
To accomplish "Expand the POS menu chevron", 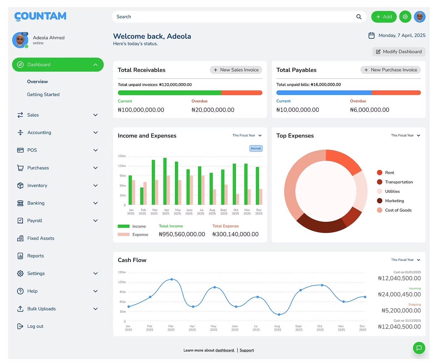I will click(95, 150).
